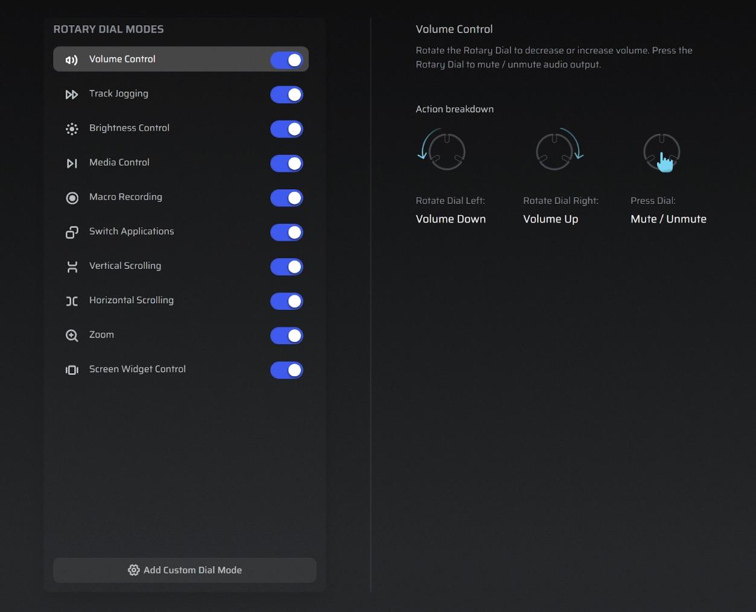Click the Rotate Dial Left diagram
Image resolution: width=756 pixels, height=612 pixels.
click(442, 150)
